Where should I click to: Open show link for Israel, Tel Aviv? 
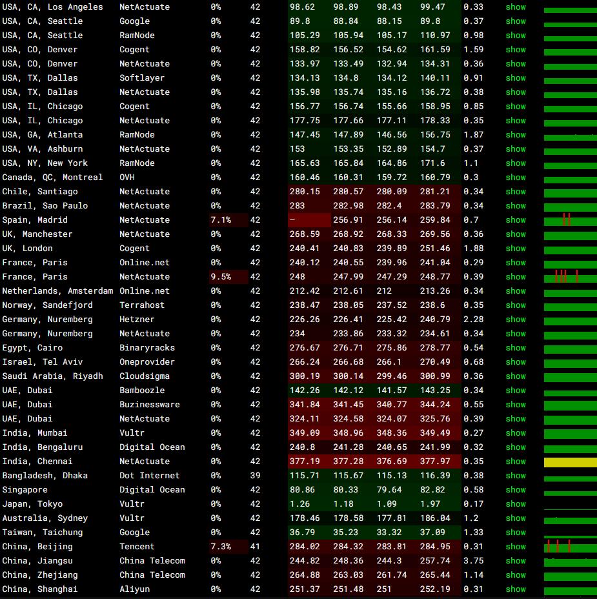(x=516, y=361)
